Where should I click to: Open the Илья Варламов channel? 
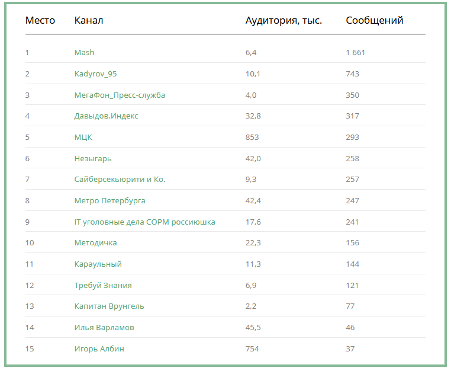tap(104, 328)
